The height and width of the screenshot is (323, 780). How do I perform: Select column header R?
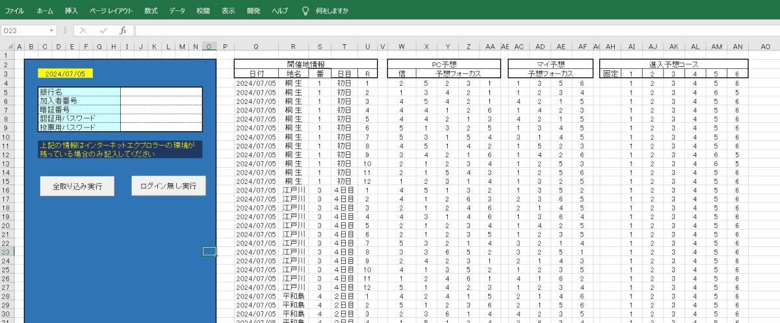click(293, 46)
